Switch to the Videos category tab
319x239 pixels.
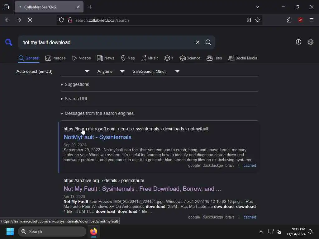click(81, 58)
